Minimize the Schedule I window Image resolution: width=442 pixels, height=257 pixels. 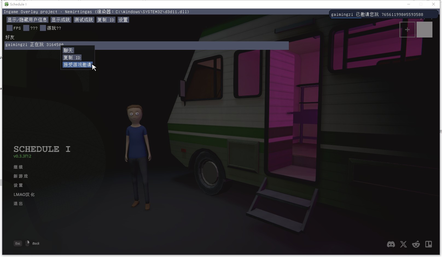click(409, 4)
